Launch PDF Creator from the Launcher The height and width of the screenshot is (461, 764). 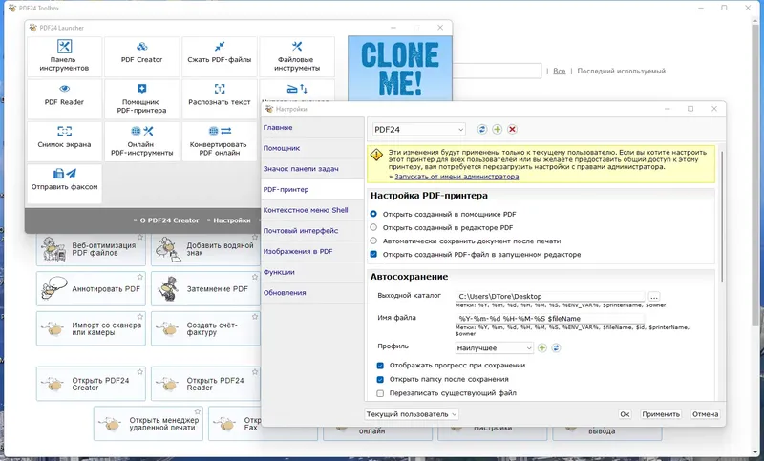(141, 56)
